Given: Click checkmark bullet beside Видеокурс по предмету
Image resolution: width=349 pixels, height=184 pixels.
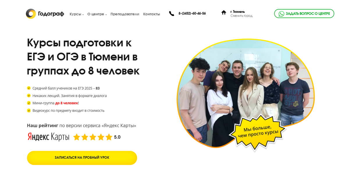Looking at the screenshot, I should tap(29, 110).
